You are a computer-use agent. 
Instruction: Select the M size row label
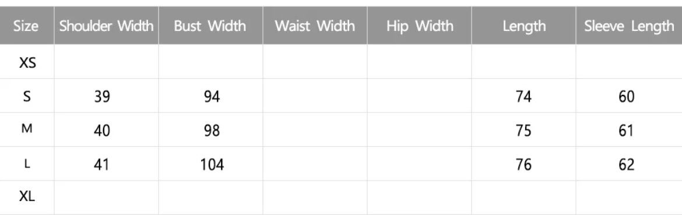[27, 129]
